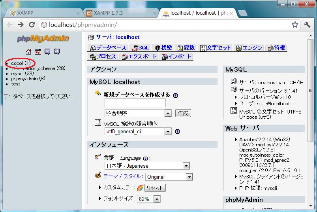Viewport: 317px width, 212px height.
Task: Expand MySQL クライアントのバージョン item arrow
Action: pos(236,176)
